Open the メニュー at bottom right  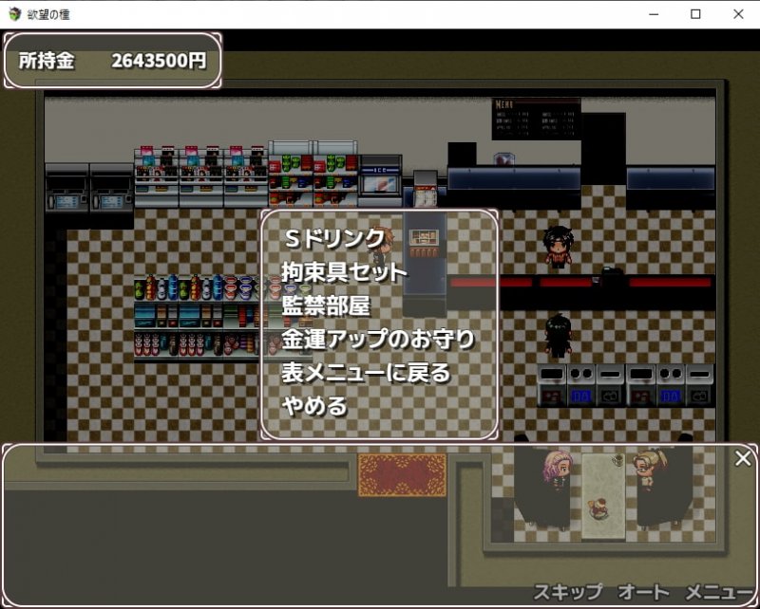[719, 591]
